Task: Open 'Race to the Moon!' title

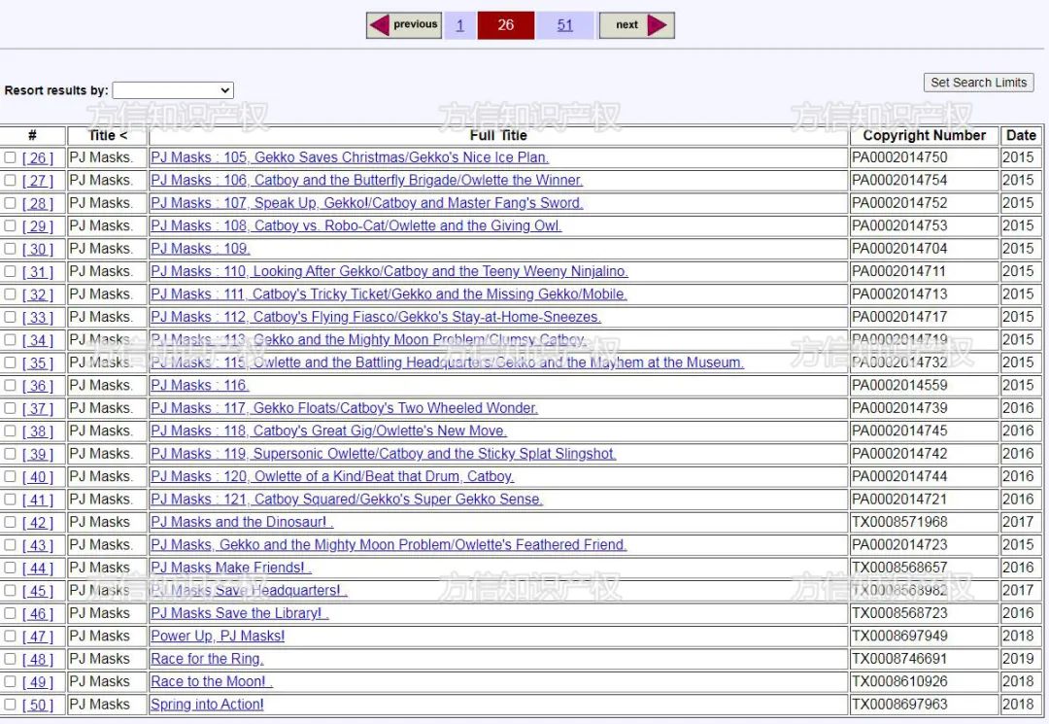Action: click(212, 681)
